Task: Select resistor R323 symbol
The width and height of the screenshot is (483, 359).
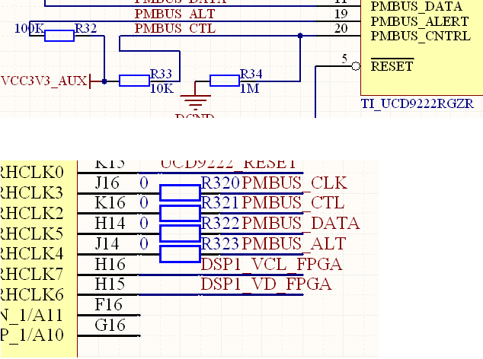Action: click(x=180, y=254)
